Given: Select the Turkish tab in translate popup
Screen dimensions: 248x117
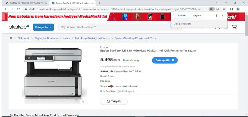Looking at the screenshot, I should click(182, 15).
